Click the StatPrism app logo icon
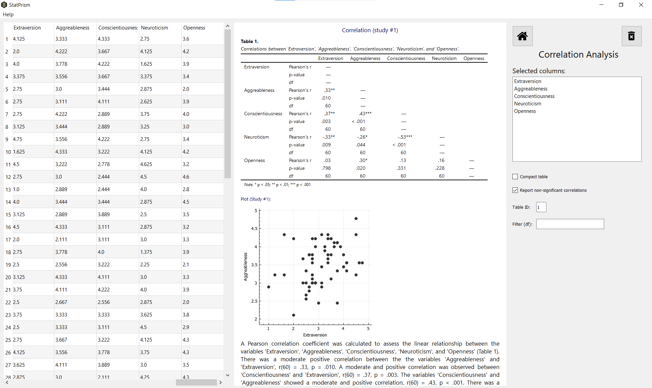Image resolution: width=652 pixels, height=388 pixels. pyautogui.click(x=4, y=5)
